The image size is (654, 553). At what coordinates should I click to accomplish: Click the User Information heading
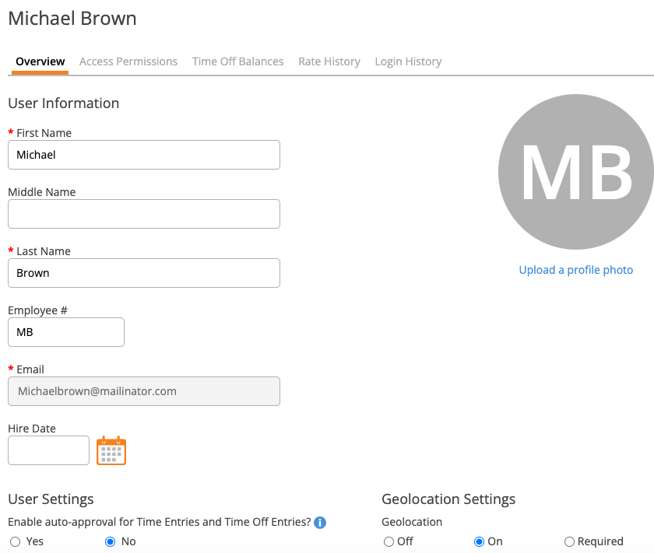pos(63,103)
